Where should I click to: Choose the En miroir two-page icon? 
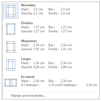point(11,83)
